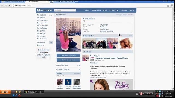
Task: Open Мои Новости in the left sidebar
Action: point(41,33)
